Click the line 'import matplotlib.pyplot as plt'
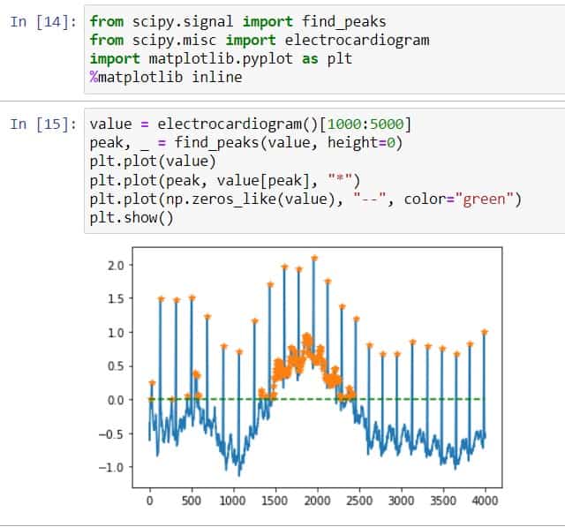The width and height of the screenshot is (565, 527). click(x=221, y=59)
